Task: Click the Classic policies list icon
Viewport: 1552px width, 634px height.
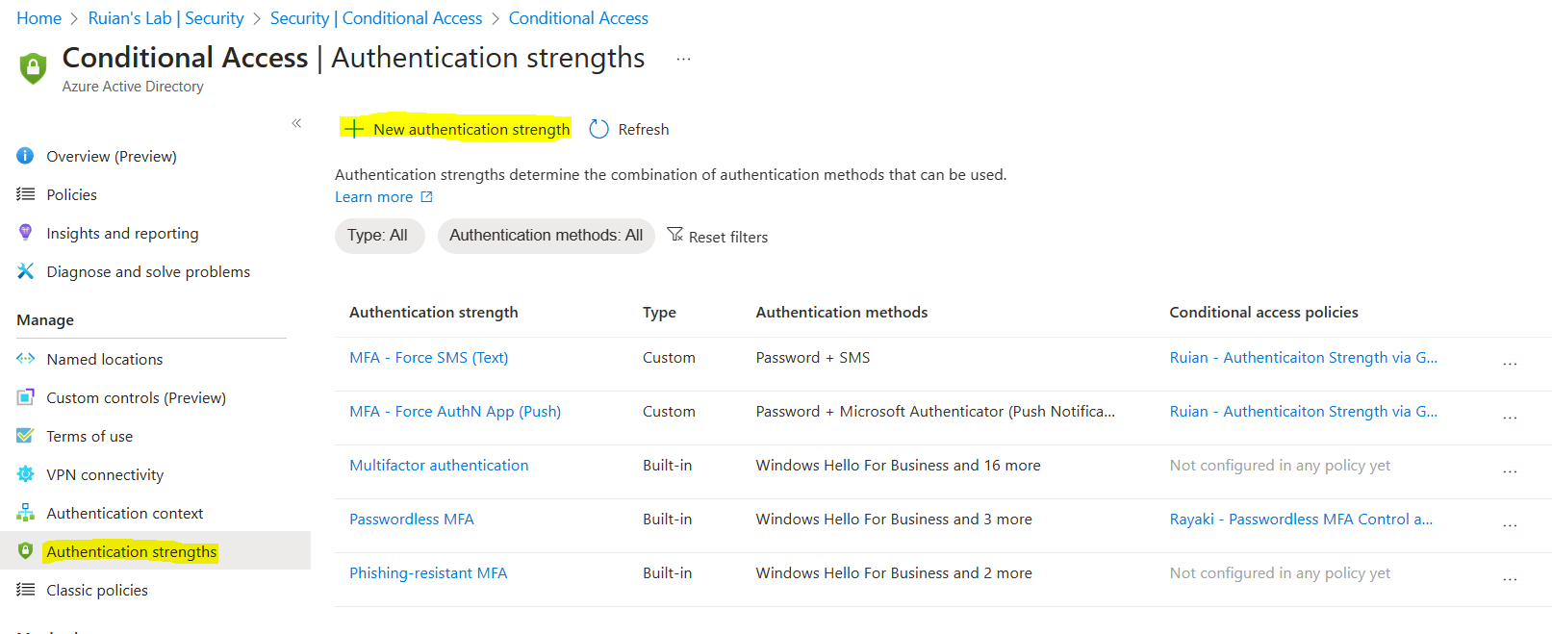Action: point(25,590)
